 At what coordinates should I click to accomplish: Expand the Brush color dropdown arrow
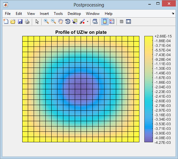87,21
